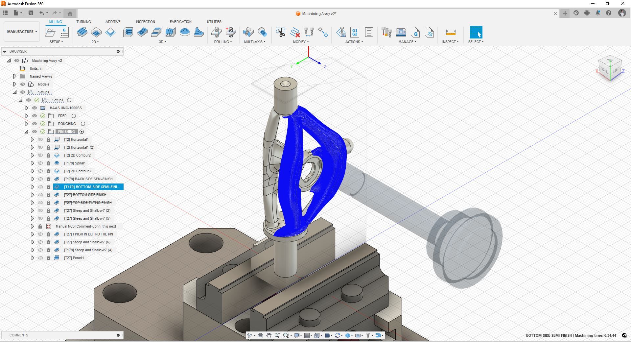Screen dimensions: 631x342
Task: Select the Pan hand tool in navigation bar
Action: 269,335
